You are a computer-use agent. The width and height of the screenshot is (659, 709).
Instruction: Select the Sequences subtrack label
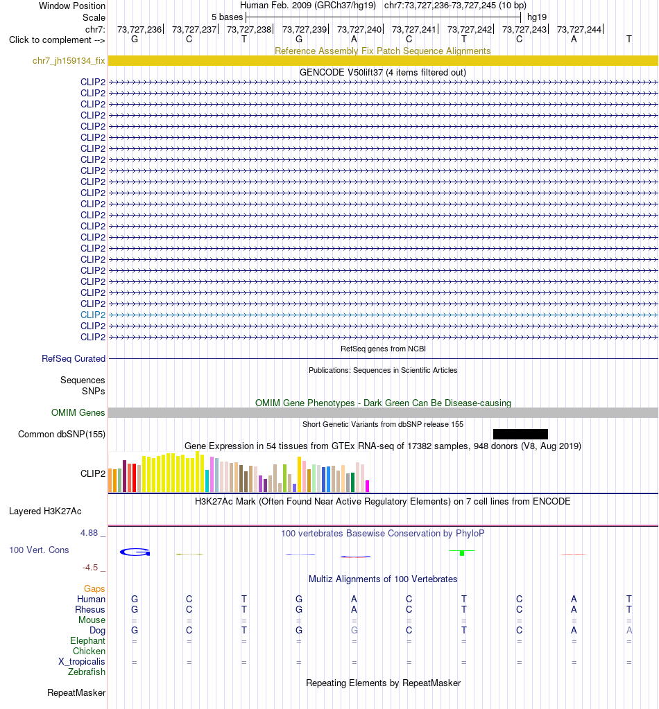tap(83, 380)
